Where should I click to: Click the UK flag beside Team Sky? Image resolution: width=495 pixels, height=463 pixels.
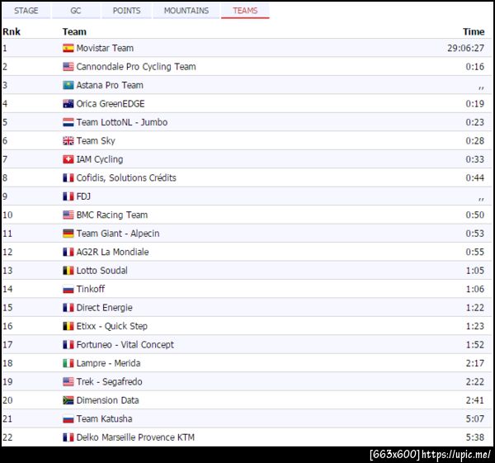[x=68, y=140]
